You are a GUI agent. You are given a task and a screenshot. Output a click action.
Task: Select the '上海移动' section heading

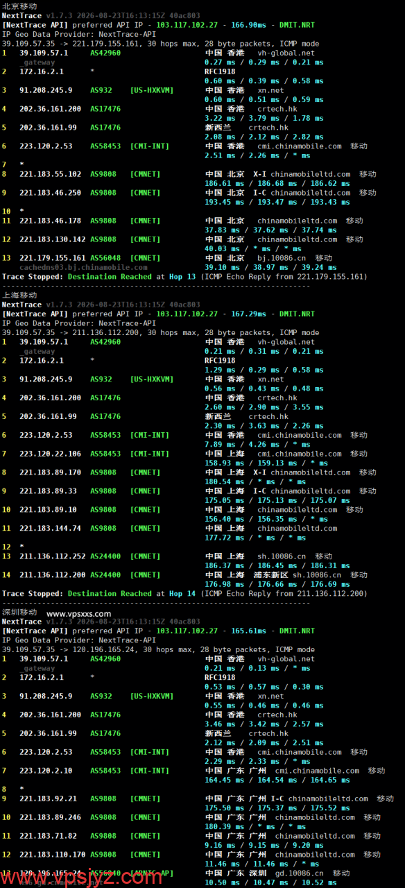(19, 295)
